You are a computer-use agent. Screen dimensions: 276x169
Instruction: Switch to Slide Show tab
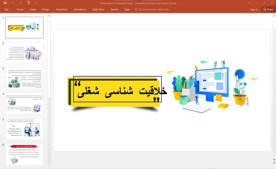pyautogui.click(x=99, y=9)
